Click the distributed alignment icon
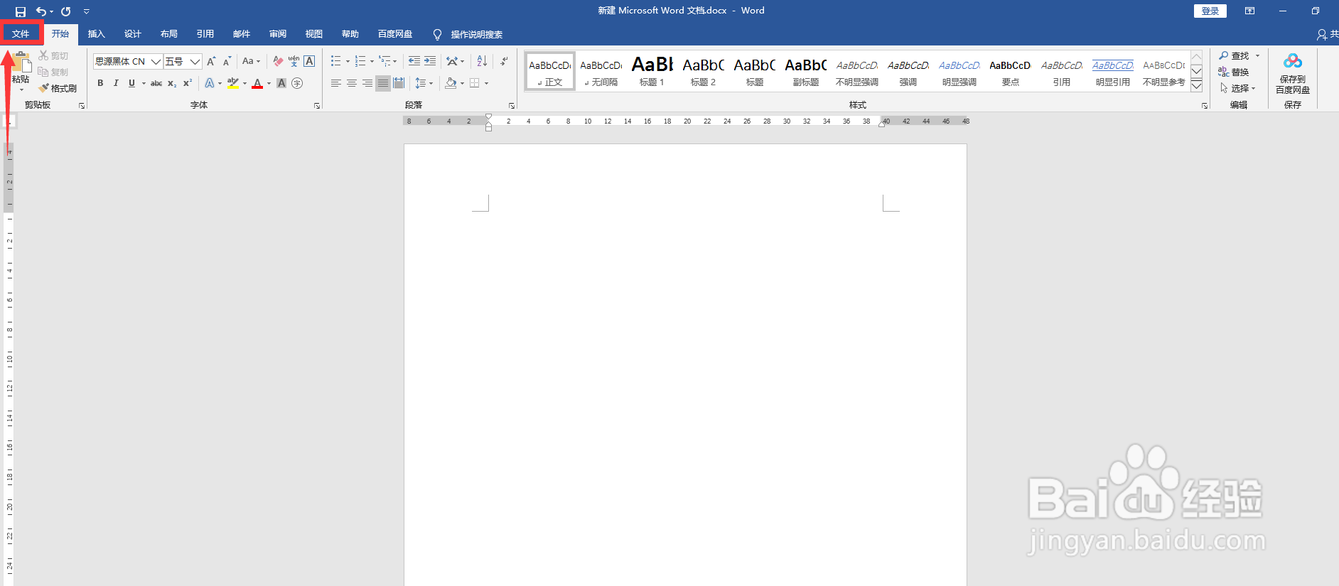 click(399, 83)
